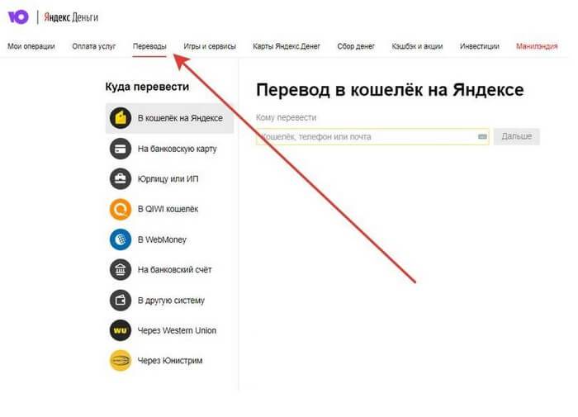This screenshot has width=578, height=417.
Task: Click the card icon inside recipient field
Action: pyautogui.click(x=481, y=137)
